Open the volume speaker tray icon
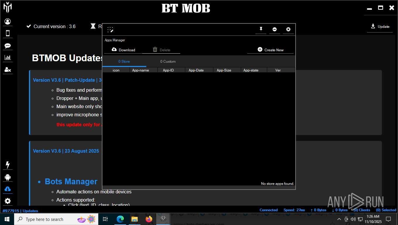 click(353, 219)
